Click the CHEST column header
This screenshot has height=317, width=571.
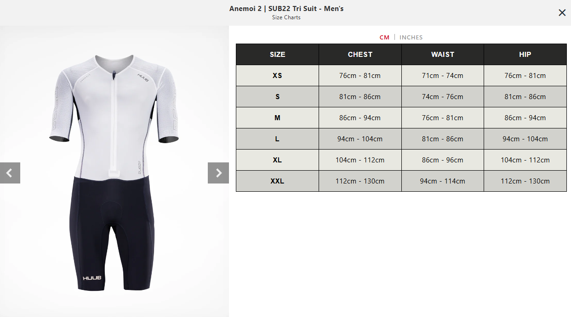360,54
